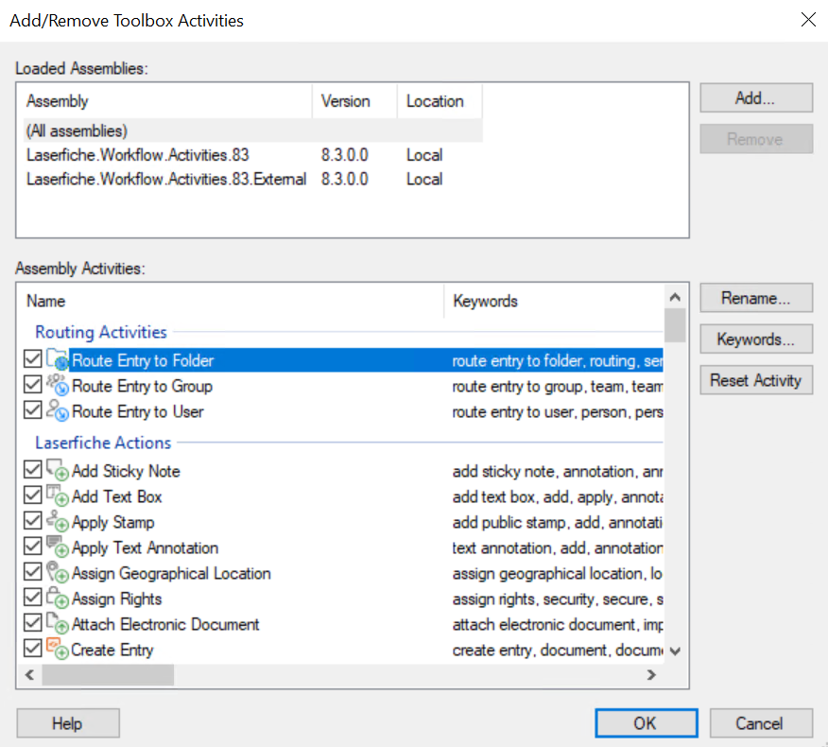Select the (All assemblies) row
This screenshot has width=828, height=747.
(78, 130)
